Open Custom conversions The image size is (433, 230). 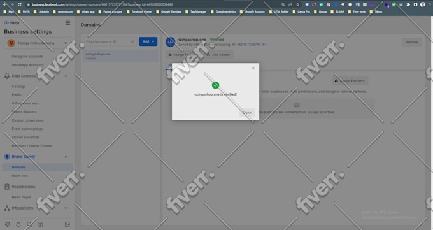(27, 120)
